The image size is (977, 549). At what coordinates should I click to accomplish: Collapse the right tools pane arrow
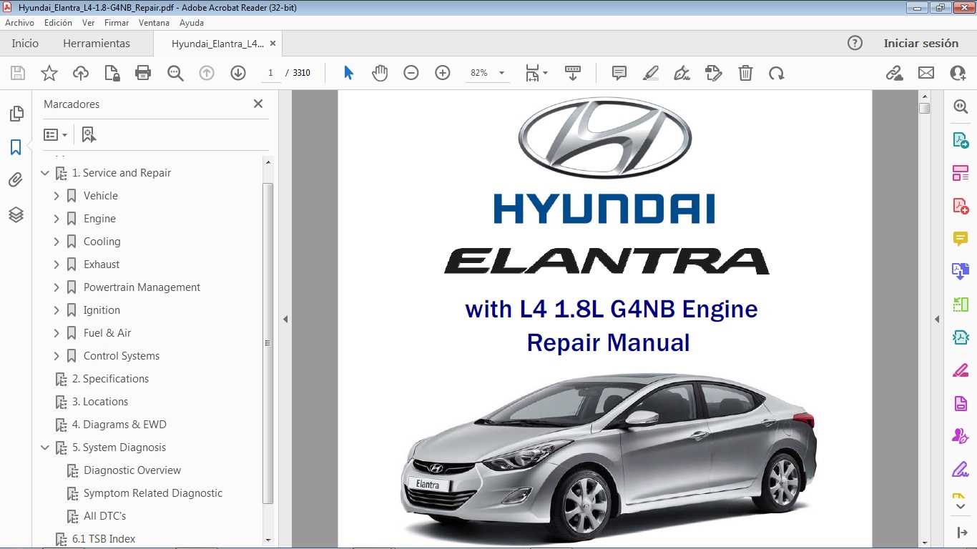tap(937, 319)
